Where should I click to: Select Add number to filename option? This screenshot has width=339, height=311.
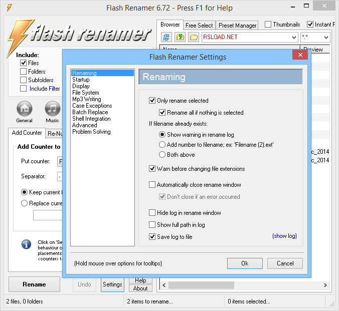162,145
